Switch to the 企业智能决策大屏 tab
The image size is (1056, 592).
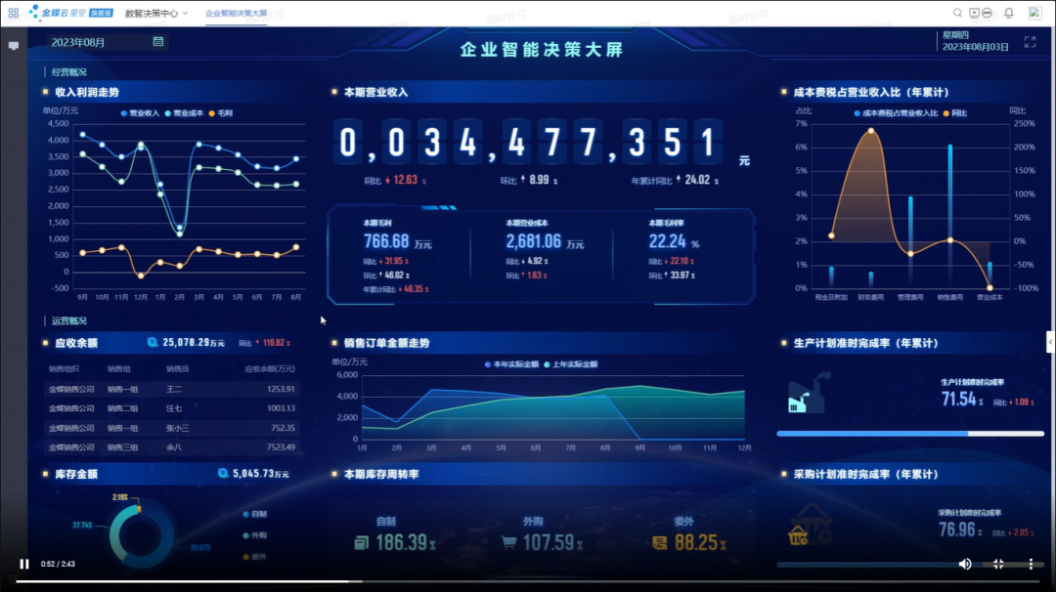[x=237, y=14]
